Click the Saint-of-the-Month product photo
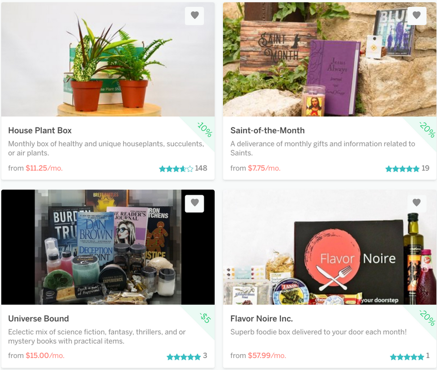The height and width of the screenshot is (370, 437). click(x=330, y=59)
